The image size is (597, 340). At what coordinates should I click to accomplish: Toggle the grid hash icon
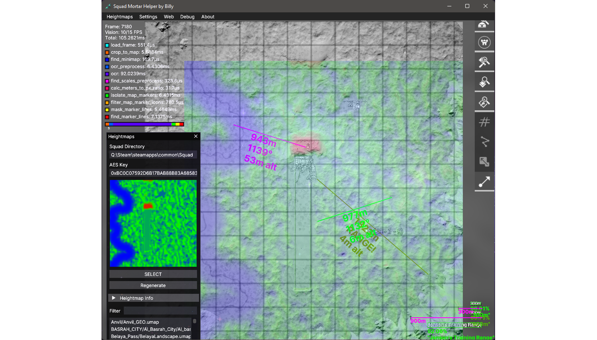[484, 122]
